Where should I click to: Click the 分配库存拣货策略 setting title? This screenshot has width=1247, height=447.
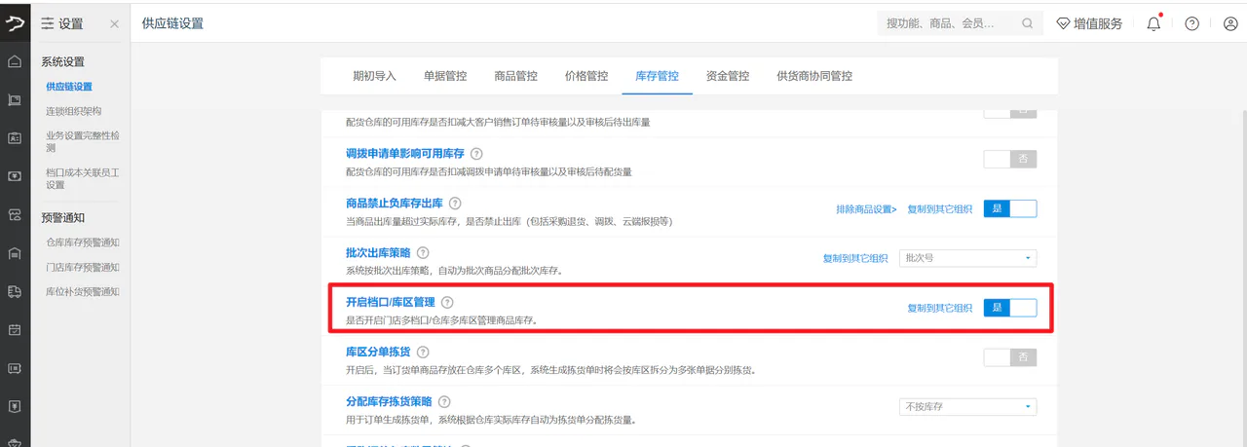click(x=390, y=401)
